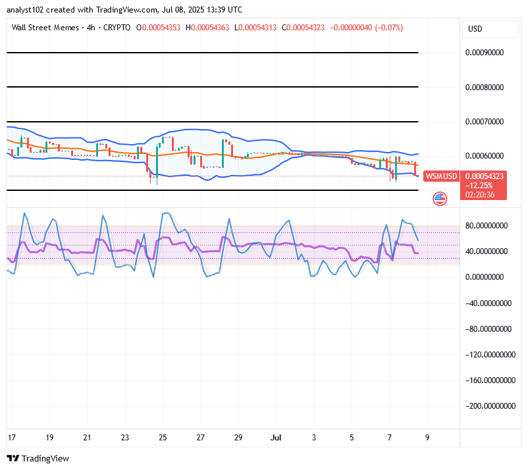Click the 0.00000000 oscillator axis label
The height and width of the screenshot is (470, 528).
click(485, 277)
